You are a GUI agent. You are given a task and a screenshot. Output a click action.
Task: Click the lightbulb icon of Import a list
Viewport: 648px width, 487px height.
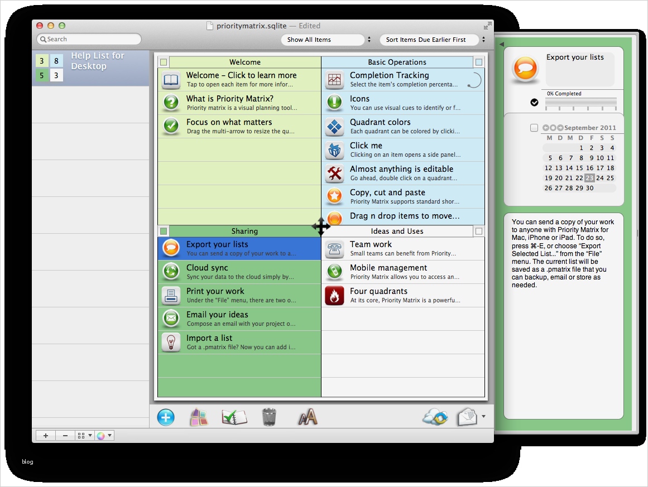(x=171, y=342)
